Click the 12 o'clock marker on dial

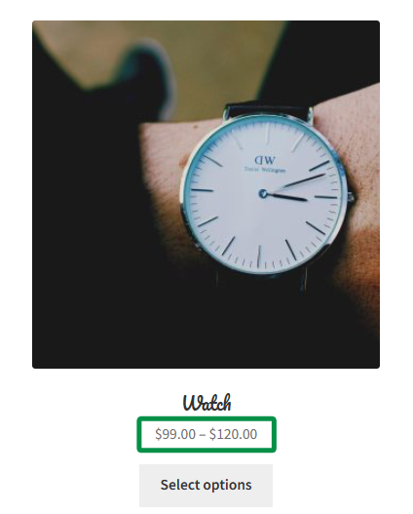coord(268,133)
